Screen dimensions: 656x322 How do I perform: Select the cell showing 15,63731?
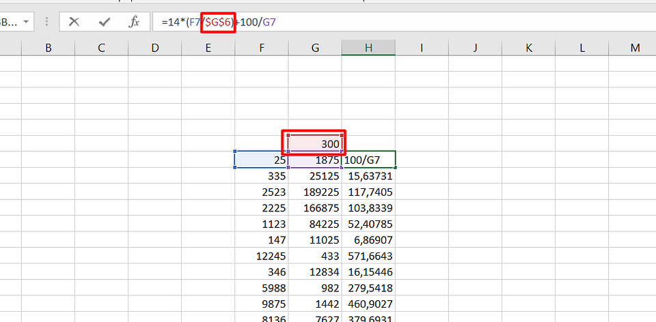coord(368,176)
